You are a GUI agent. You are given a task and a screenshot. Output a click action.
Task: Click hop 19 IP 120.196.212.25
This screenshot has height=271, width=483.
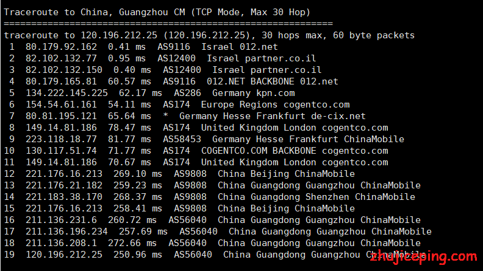point(64,255)
